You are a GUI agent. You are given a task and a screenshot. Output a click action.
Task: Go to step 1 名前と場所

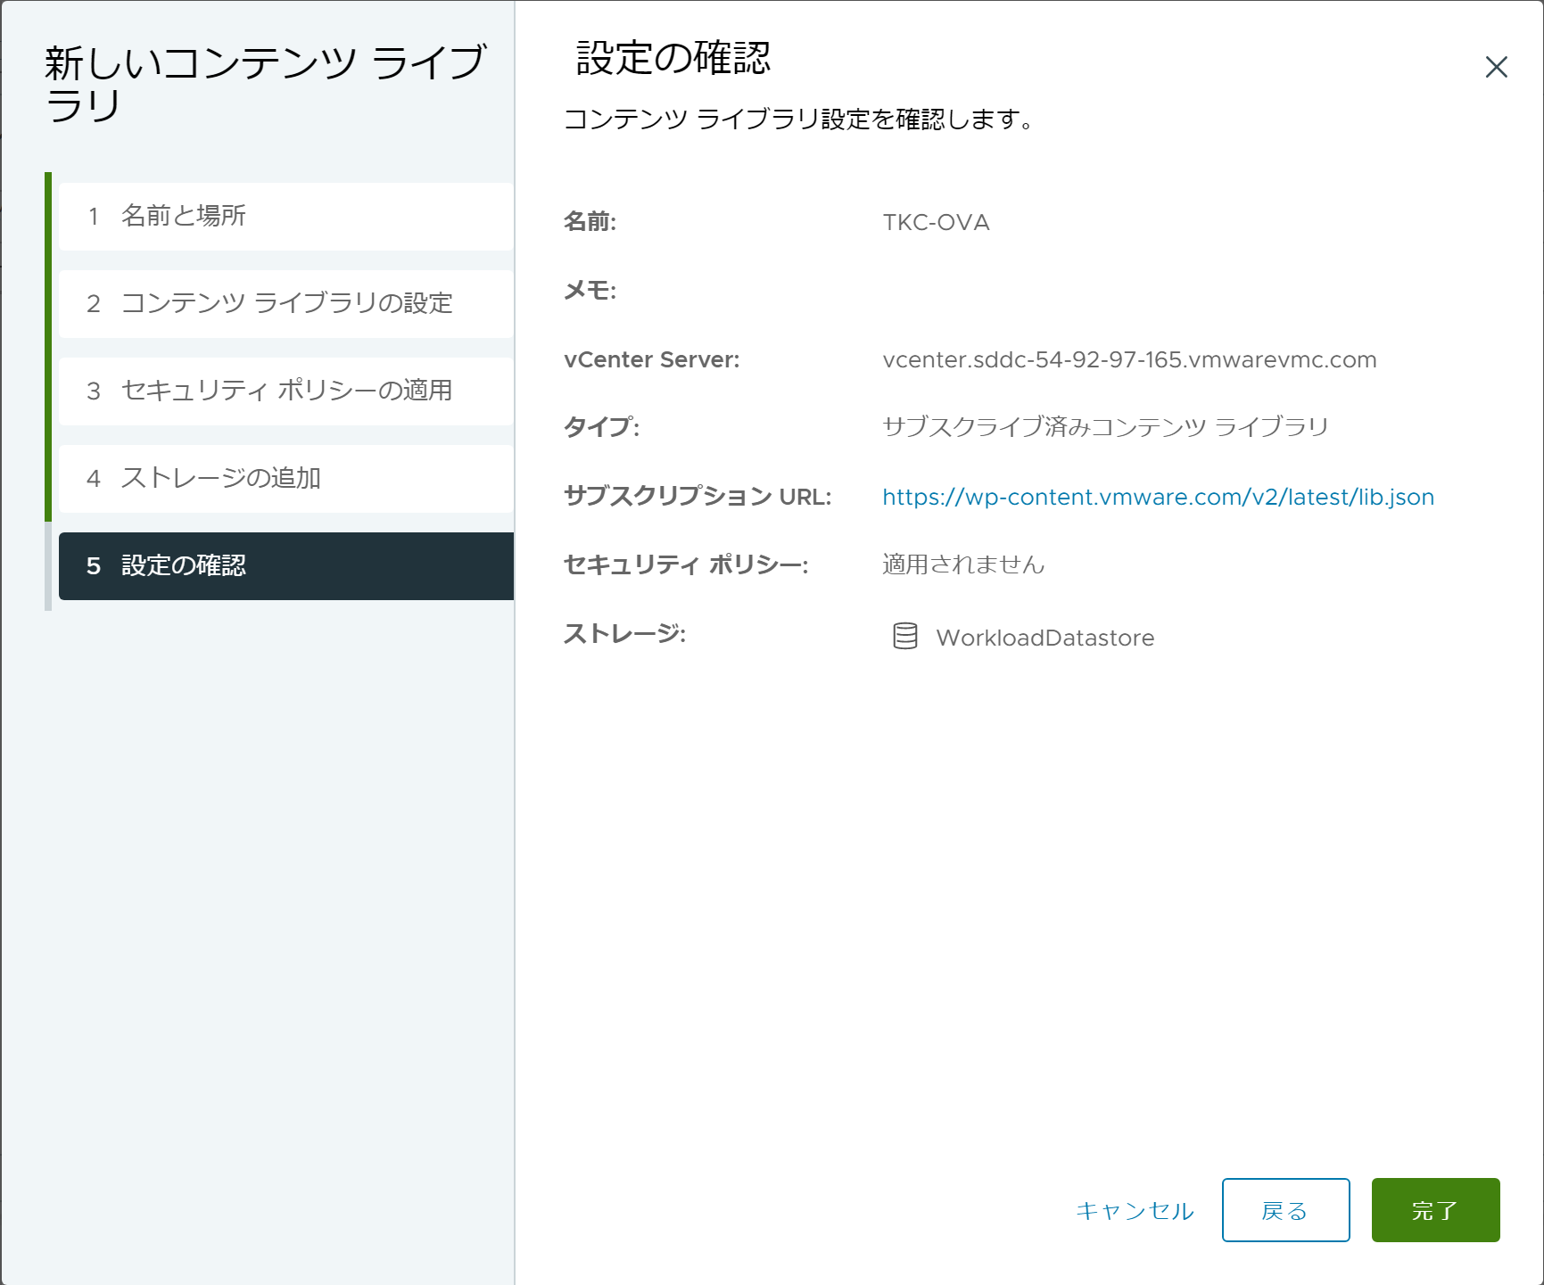pyautogui.click(x=285, y=216)
